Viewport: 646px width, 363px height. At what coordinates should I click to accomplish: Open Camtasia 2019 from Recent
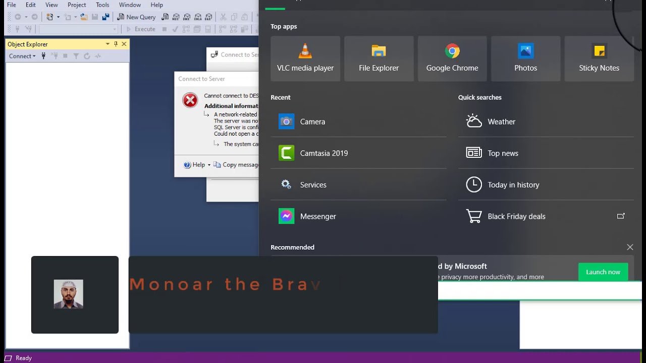(358, 153)
